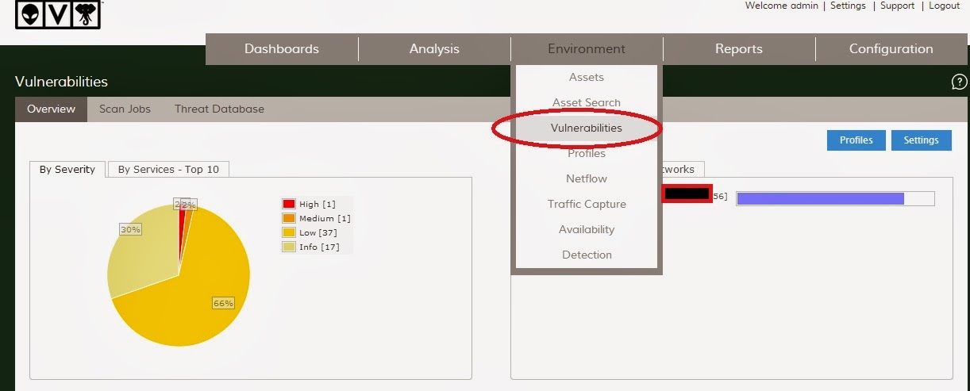Expand the Configuration menu
Viewport: 970px width, 391px height.
891,49
